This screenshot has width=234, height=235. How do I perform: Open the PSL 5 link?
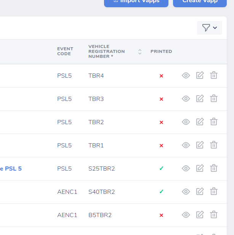coord(11,169)
